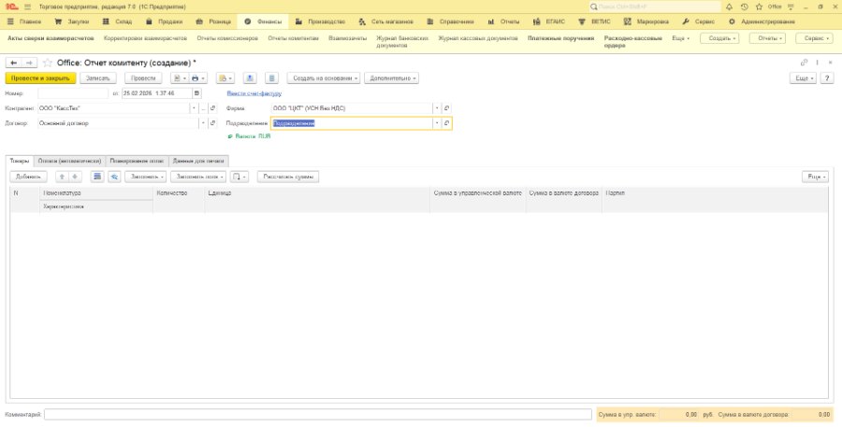Screen dimensions: 842x427
Task: Open the main menu hamburger icon
Action: point(28,7)
